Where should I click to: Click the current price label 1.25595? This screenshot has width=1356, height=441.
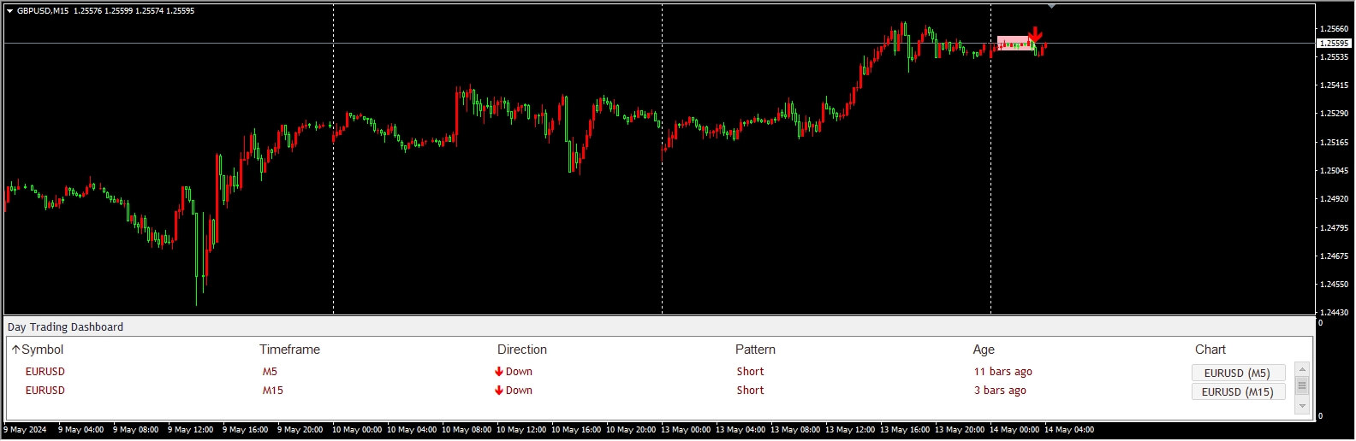(1334, 44)
